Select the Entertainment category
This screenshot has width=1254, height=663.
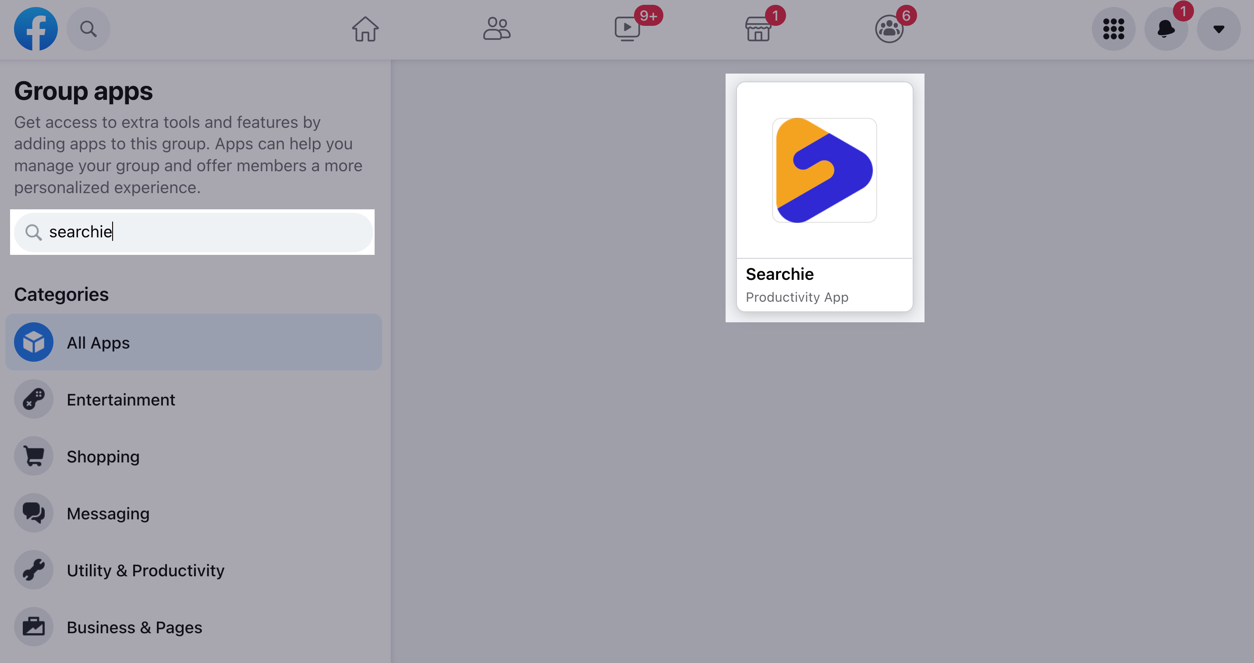point(193,399)
